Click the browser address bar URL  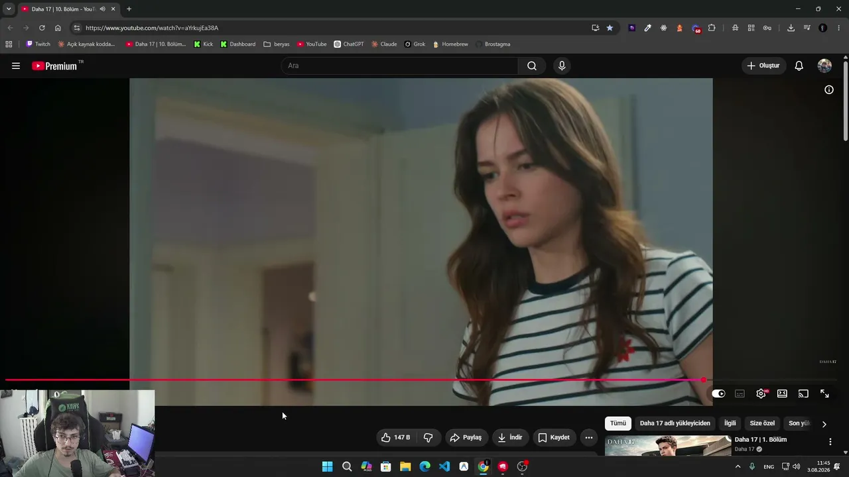(152, 28)
